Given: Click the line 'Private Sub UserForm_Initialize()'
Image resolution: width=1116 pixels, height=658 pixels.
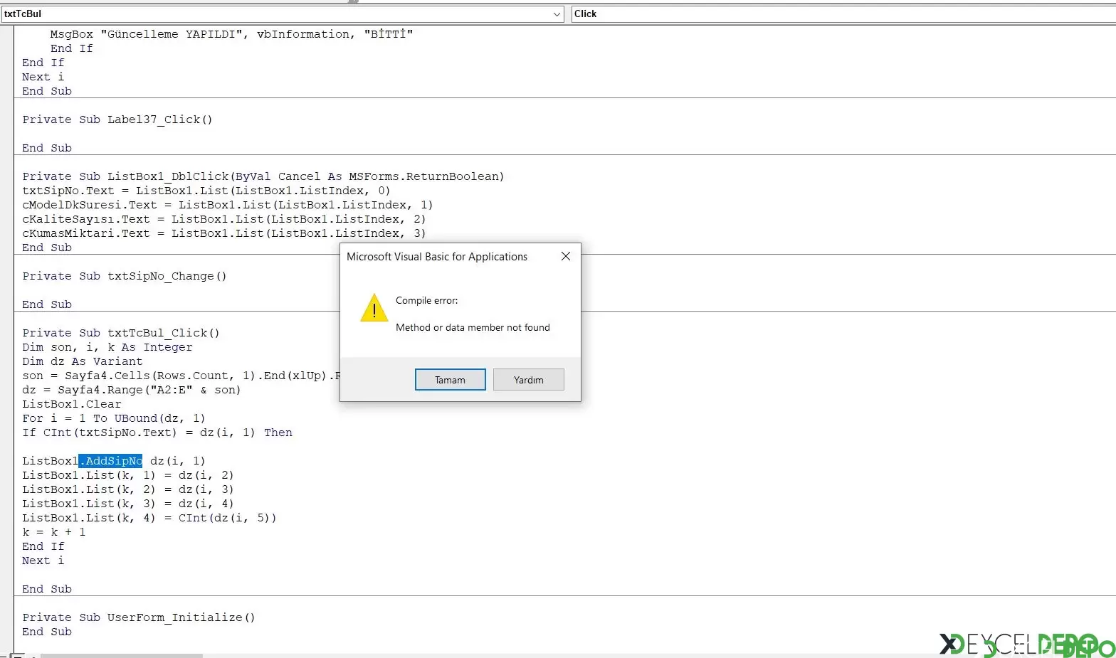Looking at the screenshot, I should tap(139, 617).
